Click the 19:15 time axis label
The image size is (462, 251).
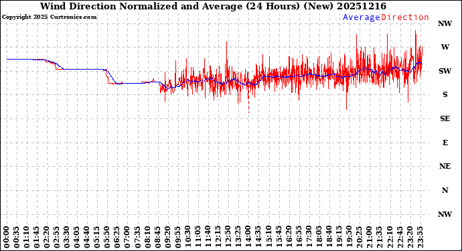click(339, 238)
